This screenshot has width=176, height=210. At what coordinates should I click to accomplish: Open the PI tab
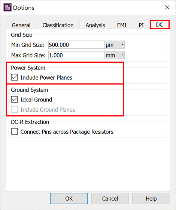tap(141, 25)
